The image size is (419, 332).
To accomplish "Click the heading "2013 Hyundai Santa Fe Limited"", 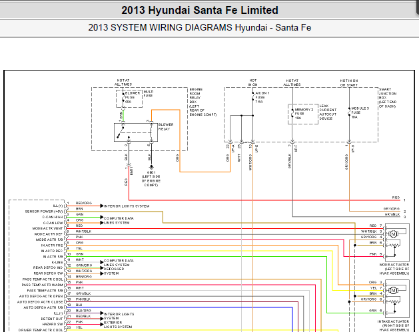I will click(200, 10).
